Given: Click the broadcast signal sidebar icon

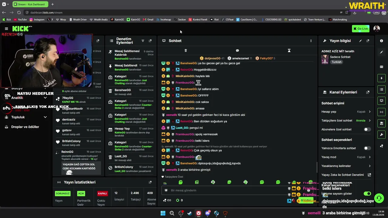Looking at the screenshot, I should [381, 112].
